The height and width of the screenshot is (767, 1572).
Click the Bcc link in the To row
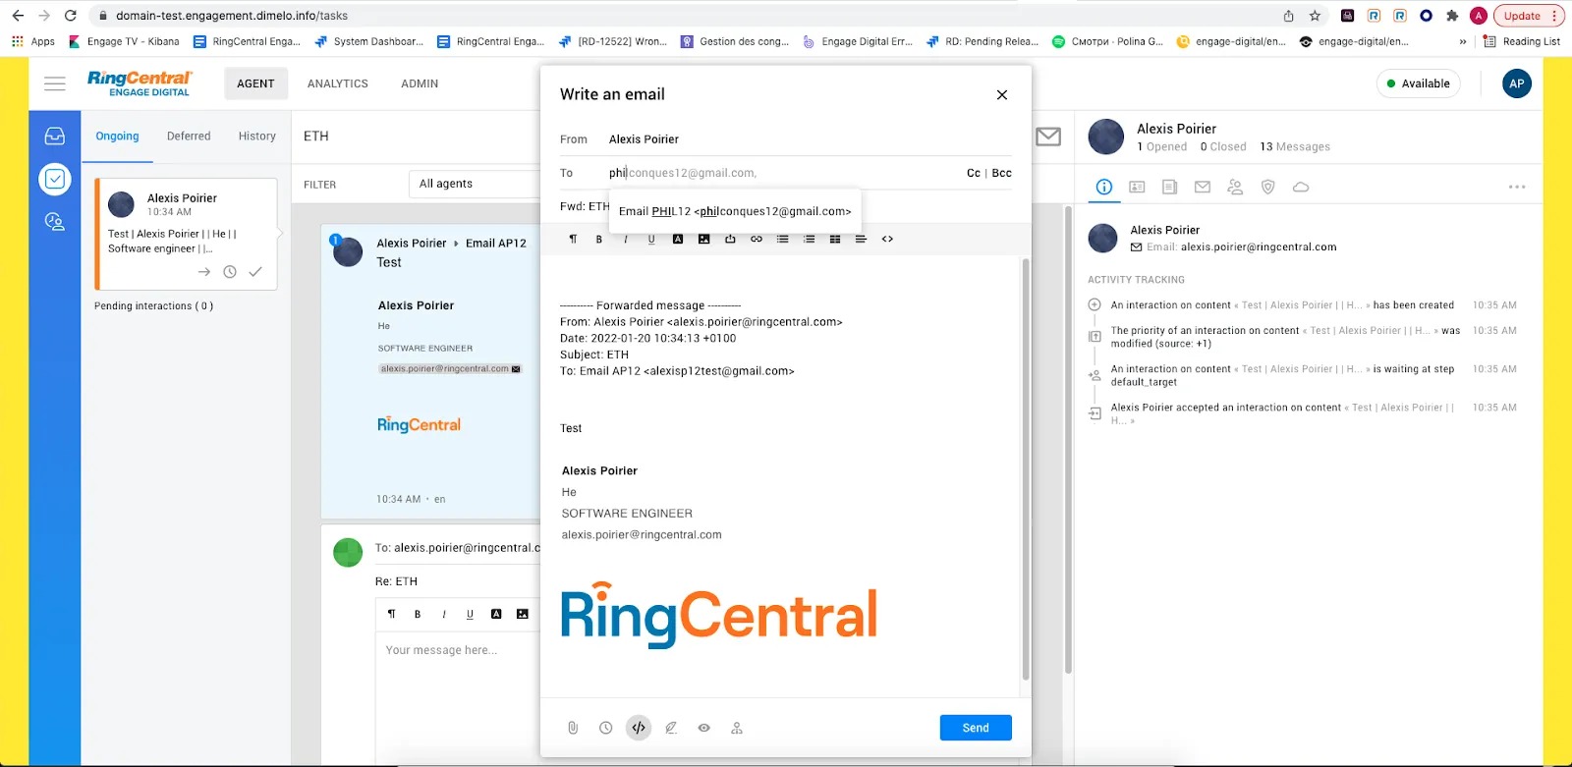pos(1001,173)
